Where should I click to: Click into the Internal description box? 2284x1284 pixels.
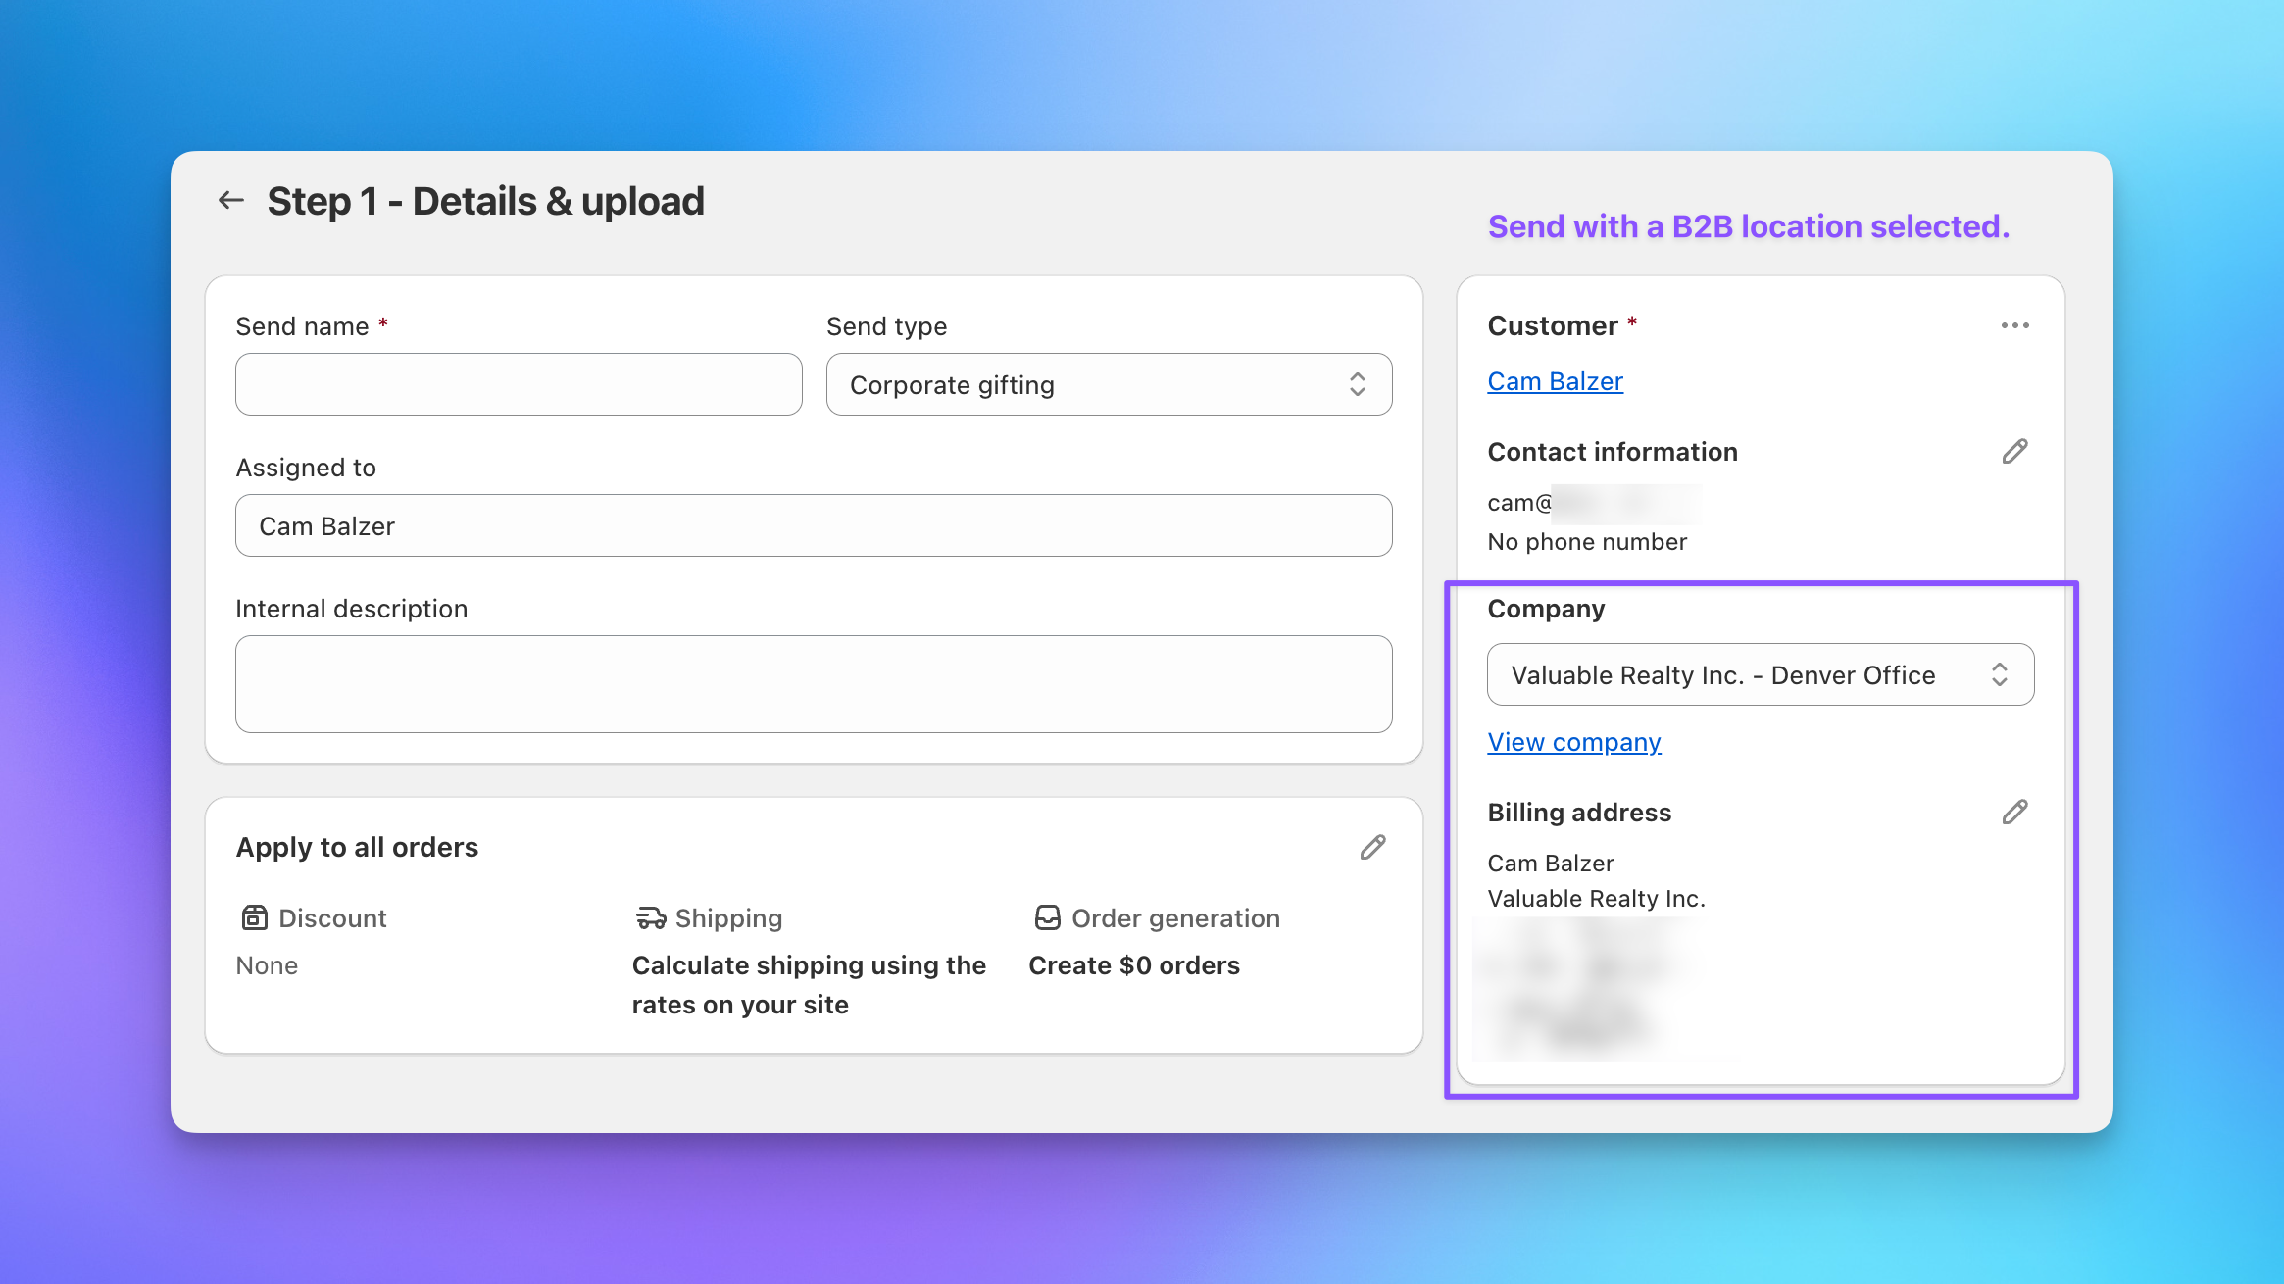(x=814, y=684)
